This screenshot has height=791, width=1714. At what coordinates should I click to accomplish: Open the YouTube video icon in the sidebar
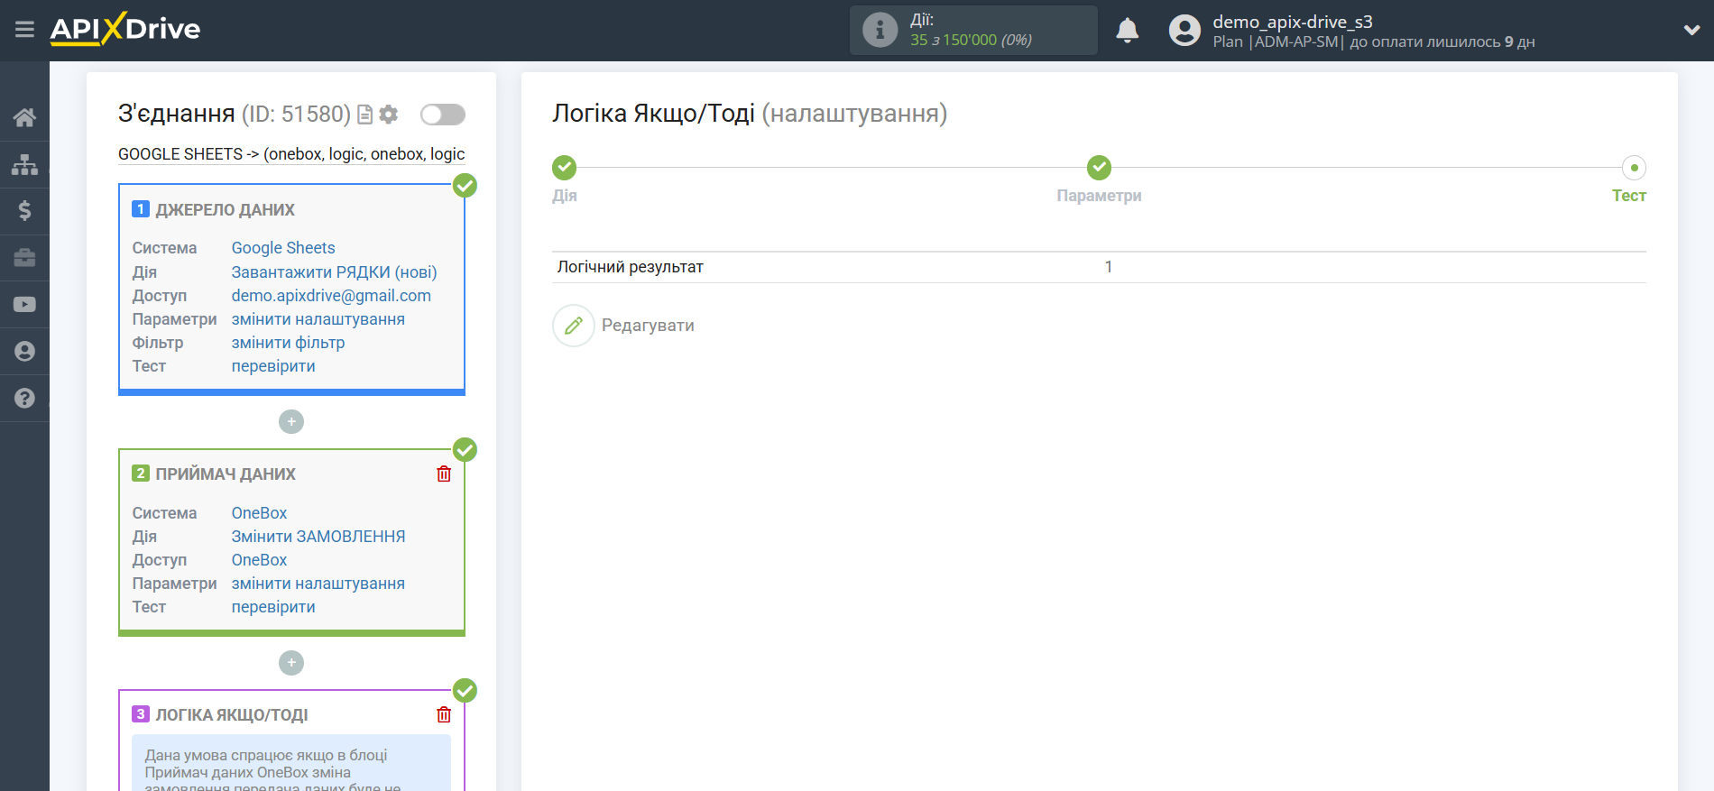[x=24, y=305]
